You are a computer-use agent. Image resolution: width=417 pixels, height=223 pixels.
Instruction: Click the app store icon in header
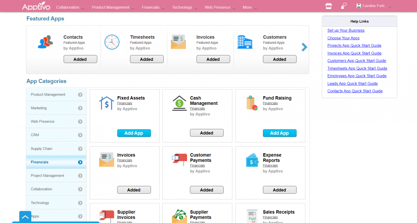(328, 6)
